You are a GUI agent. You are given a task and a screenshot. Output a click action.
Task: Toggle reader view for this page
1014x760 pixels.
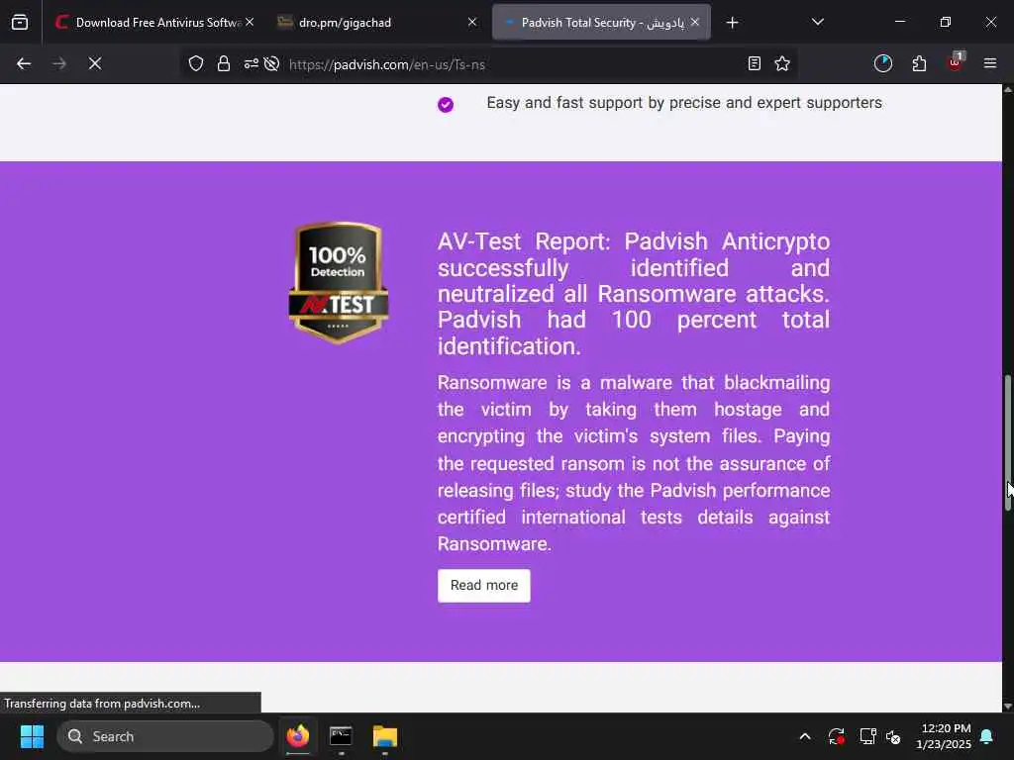click(754, 63)
